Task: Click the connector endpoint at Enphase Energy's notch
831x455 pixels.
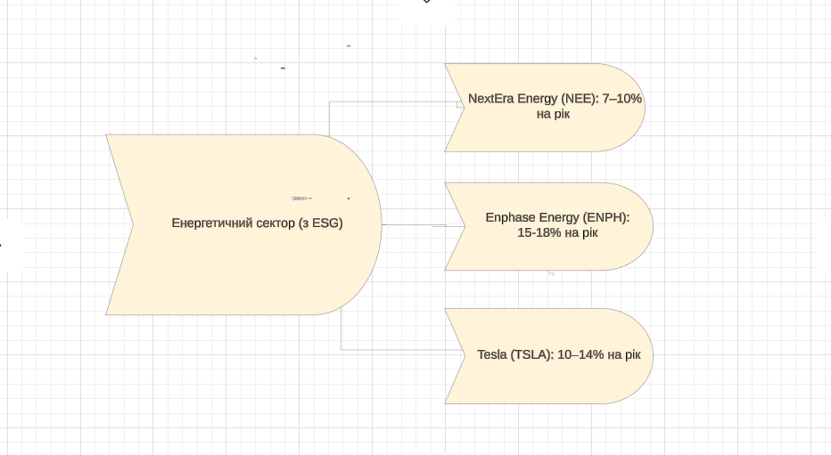Action: (x=463, y=226)
